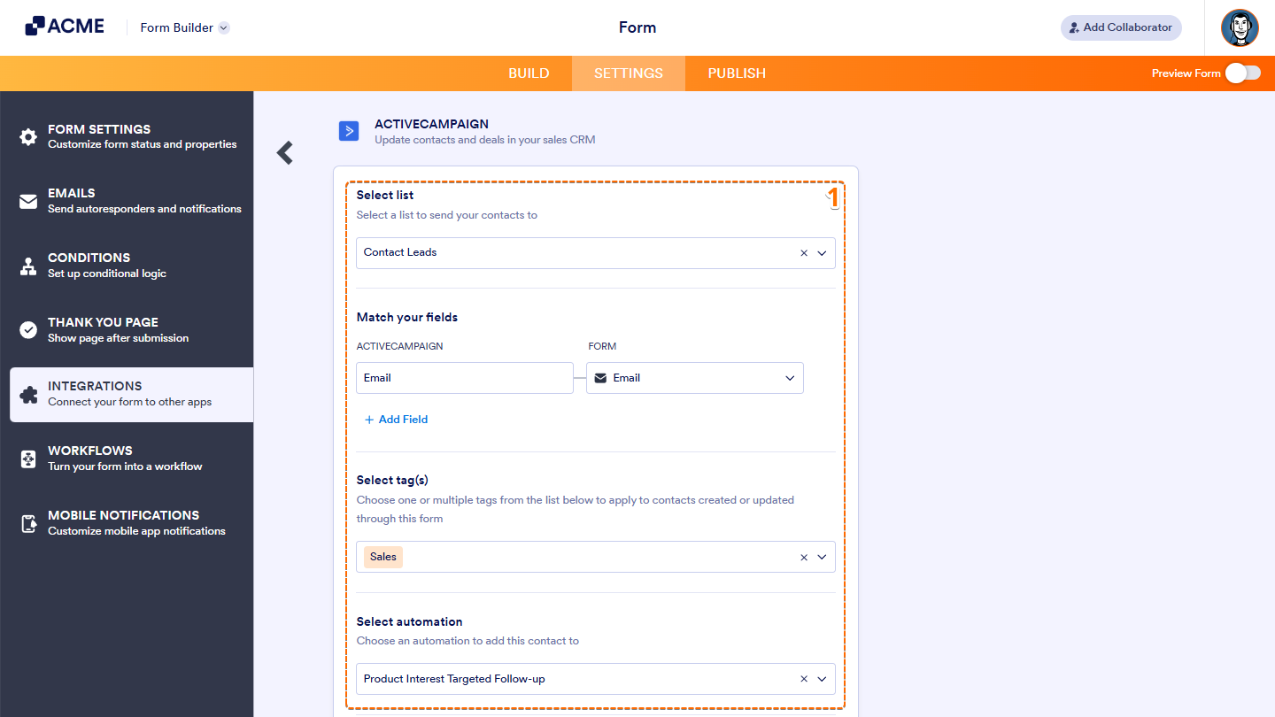Open the Thank You Page checkmark icon
Image resolution: width=1275 pixels, height=717 pixels.
click(x=27, y=328)
